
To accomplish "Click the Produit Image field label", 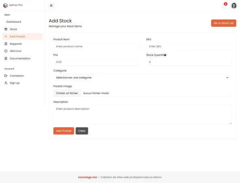I will [x=62, y=86].
